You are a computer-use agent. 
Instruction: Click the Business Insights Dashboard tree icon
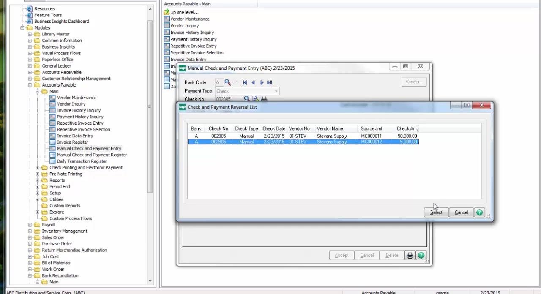(x=30, y=21)
